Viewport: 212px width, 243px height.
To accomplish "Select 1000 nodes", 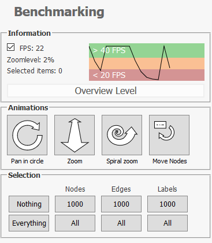I will pyautogui.click(x=75, y=204).
